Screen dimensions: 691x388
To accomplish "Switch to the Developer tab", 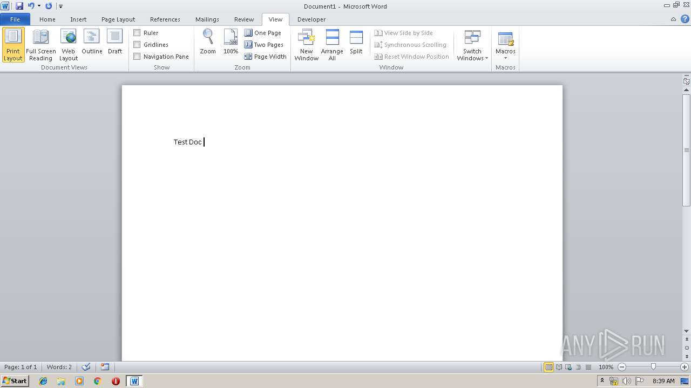I will point(311,19).
